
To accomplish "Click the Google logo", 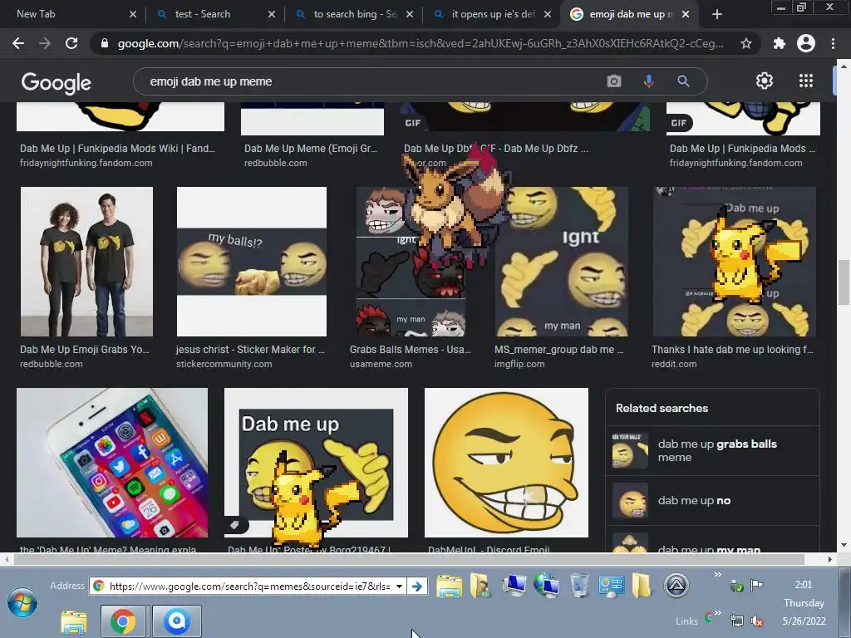I will pos(57,82).
